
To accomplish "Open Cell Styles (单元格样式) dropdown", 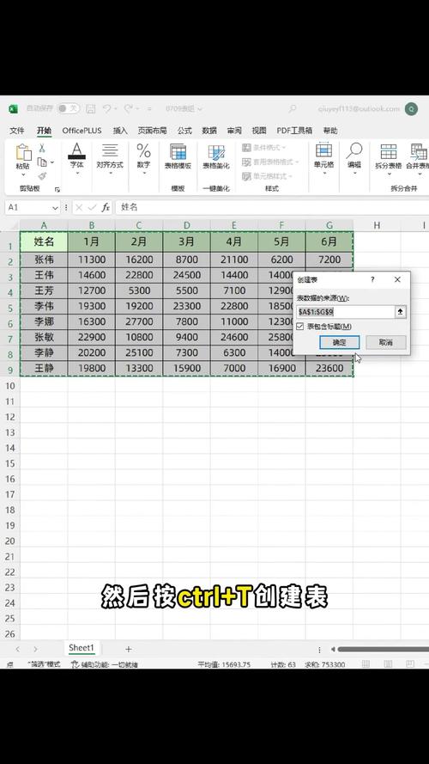I will coord(267,176).
